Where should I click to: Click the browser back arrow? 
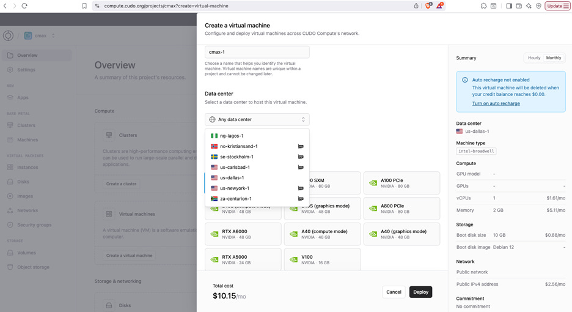(x=5, y=6)
